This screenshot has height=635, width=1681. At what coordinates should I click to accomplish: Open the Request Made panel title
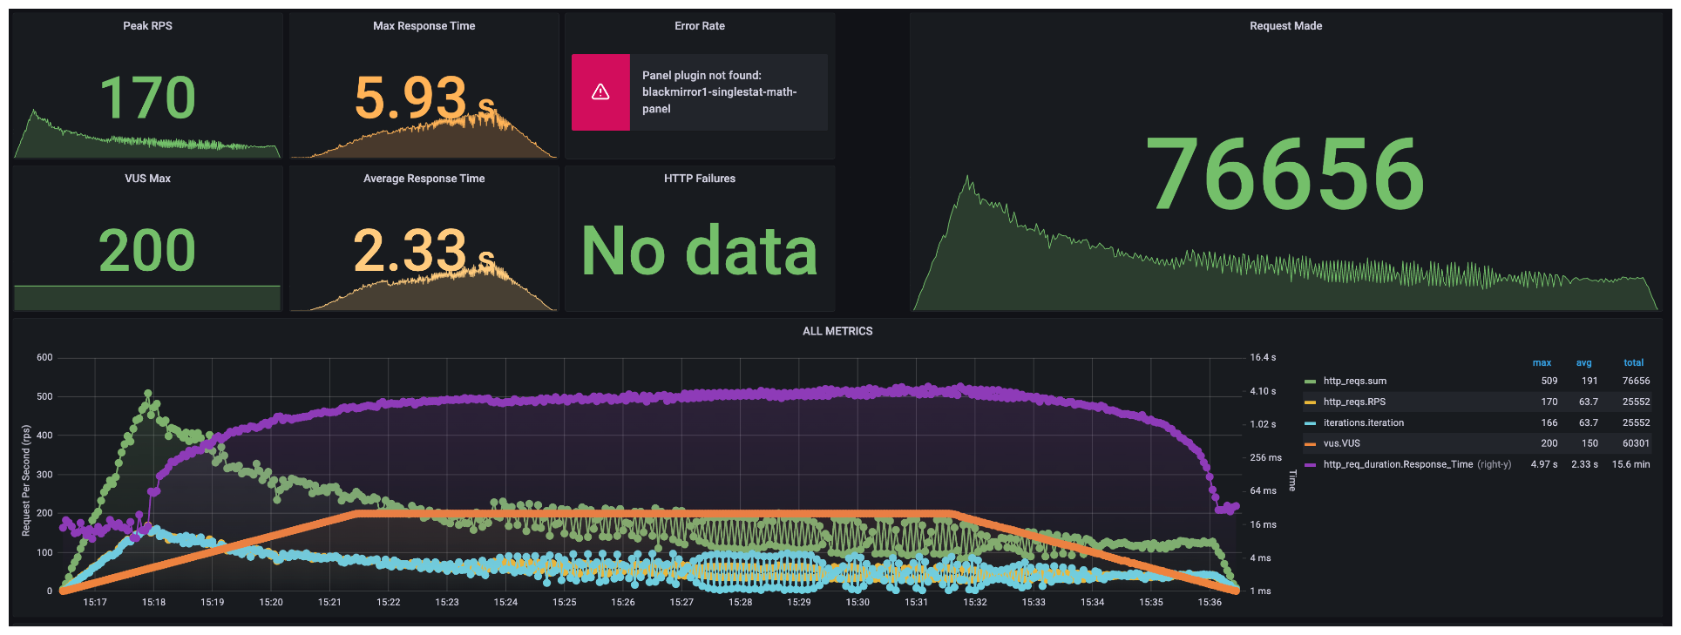click(x=1285, y=26)
